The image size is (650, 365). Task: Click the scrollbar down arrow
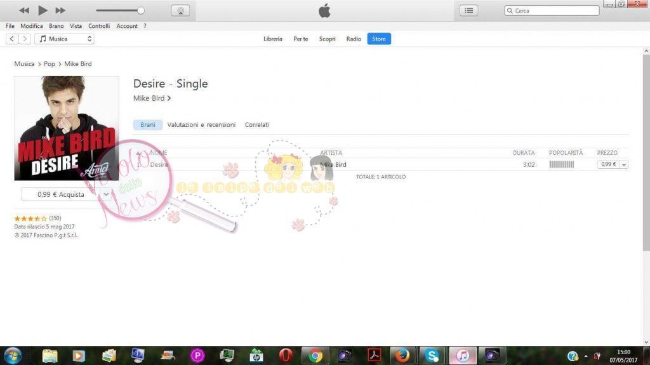point(646,342)
